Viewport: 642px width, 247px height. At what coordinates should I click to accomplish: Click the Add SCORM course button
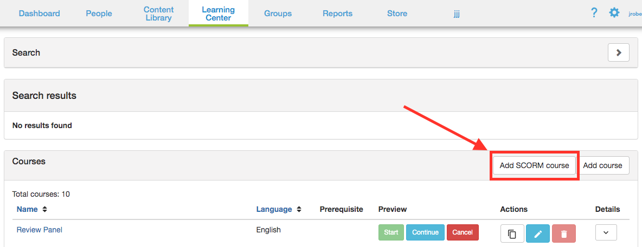(x=534, y=165)
